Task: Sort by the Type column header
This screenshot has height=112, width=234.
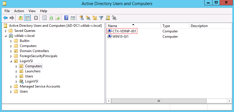Action: tap(175, 26)
